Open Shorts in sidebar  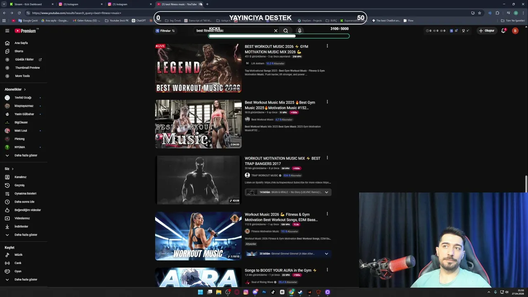click(19, 51)
